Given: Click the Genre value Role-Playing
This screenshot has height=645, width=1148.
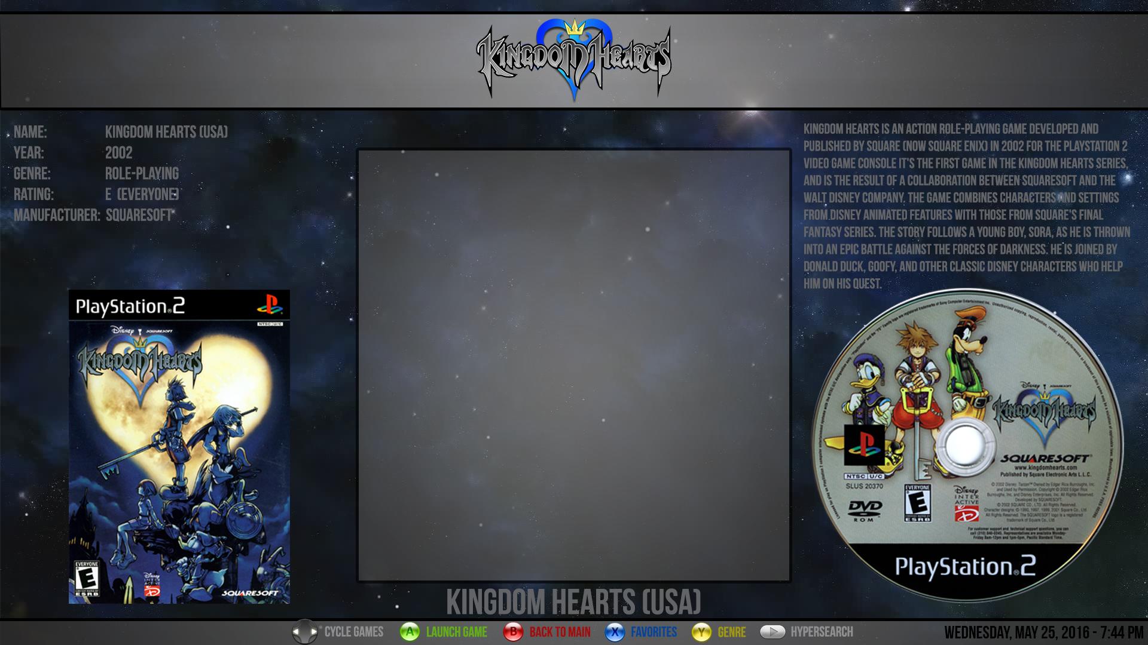Looking at the screenshot, I should pyautogui.click(x=142, y=174).
